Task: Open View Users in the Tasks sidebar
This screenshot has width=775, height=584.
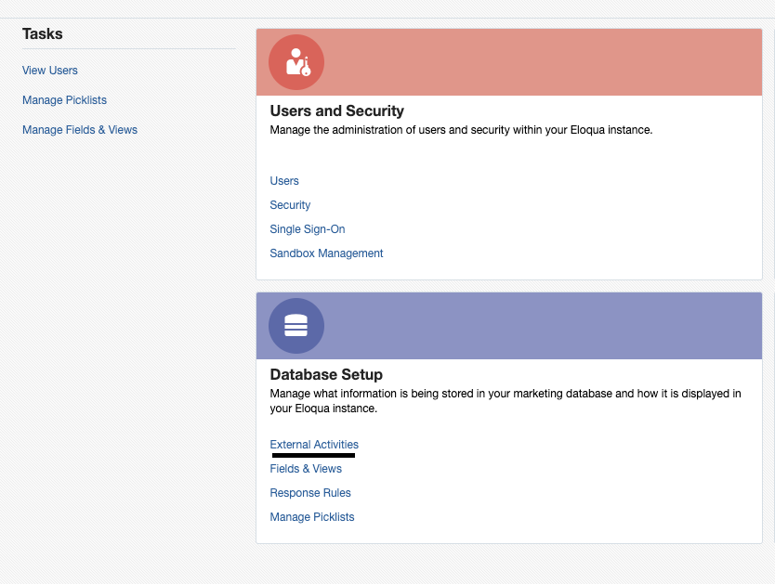Action: coord(50,71)
